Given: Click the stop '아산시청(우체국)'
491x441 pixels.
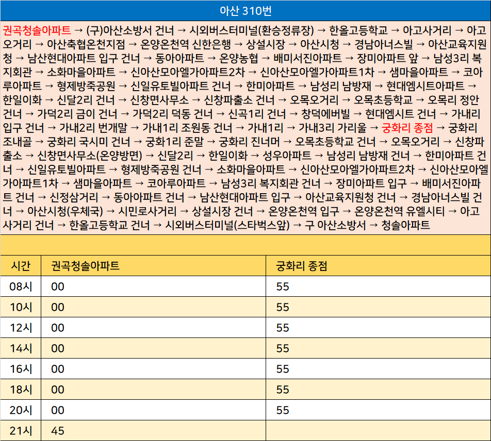Looking at the screenshot, I should pos(65,211).
